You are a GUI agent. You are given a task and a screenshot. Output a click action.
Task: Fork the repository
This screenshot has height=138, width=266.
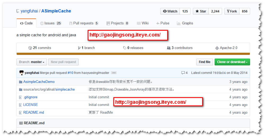click(x=232, y=11)
